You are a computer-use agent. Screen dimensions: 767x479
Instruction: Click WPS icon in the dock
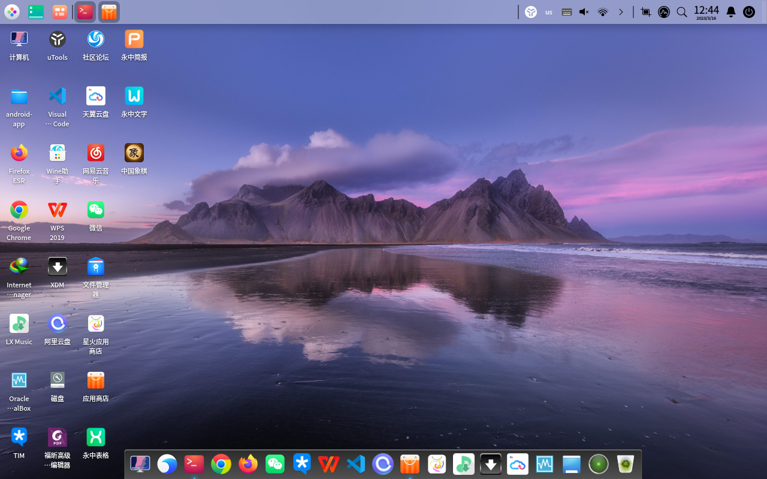(329, 464)
